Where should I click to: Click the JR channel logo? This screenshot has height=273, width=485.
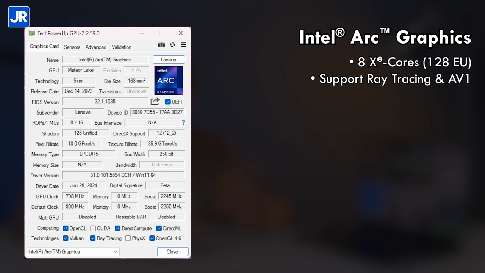click(x=19, y=17)
